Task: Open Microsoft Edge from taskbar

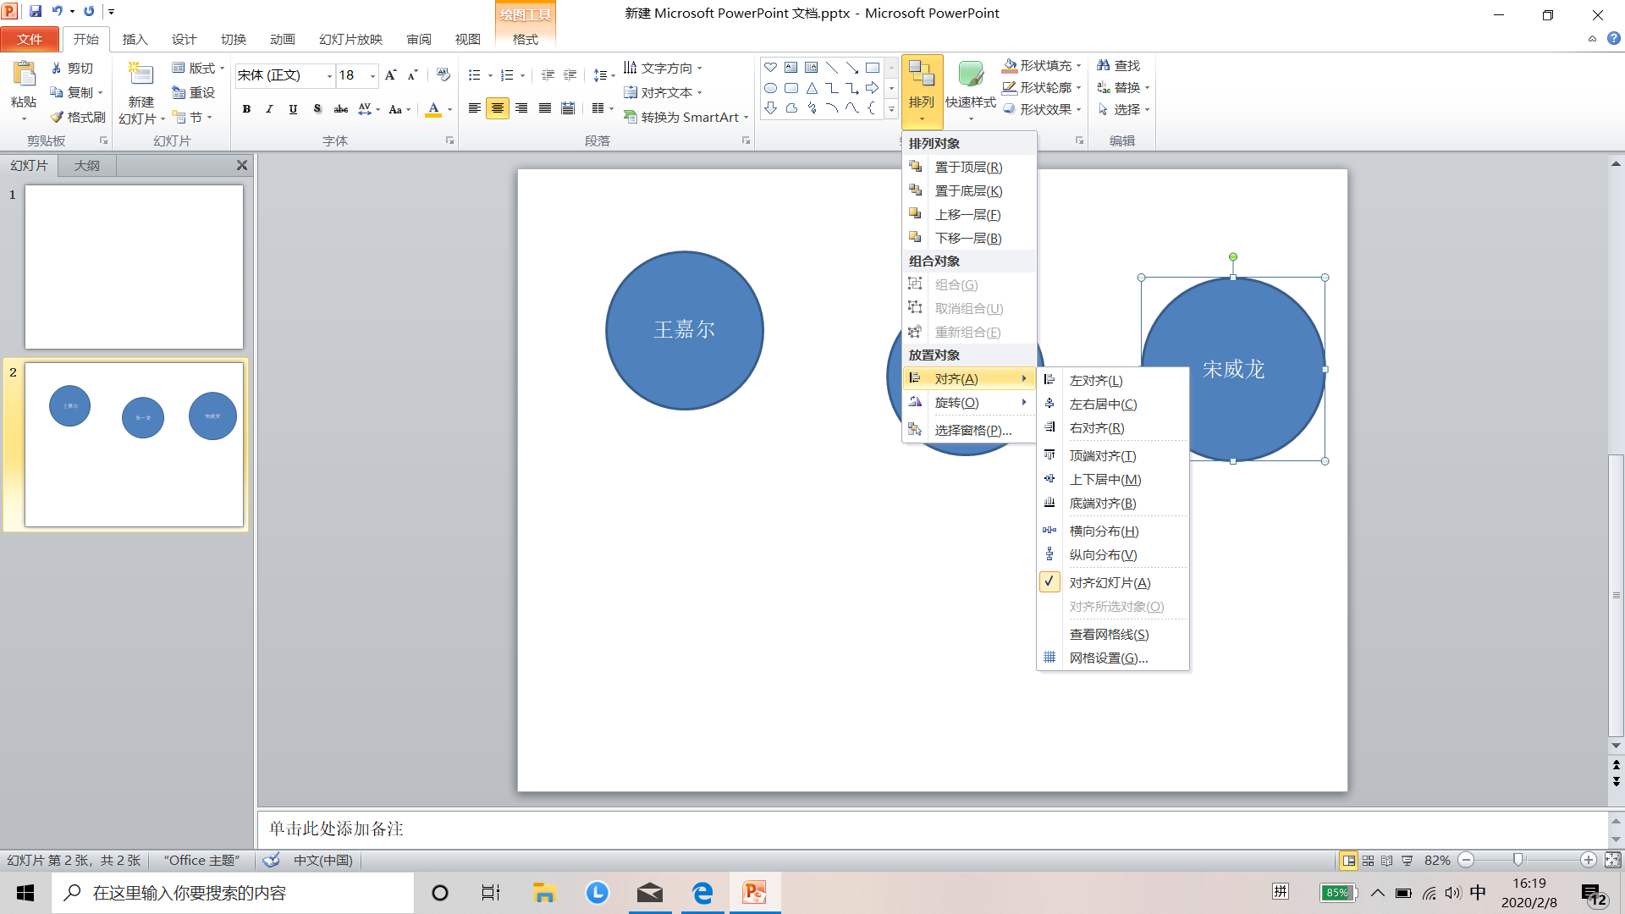Action: tap(702, 893)
